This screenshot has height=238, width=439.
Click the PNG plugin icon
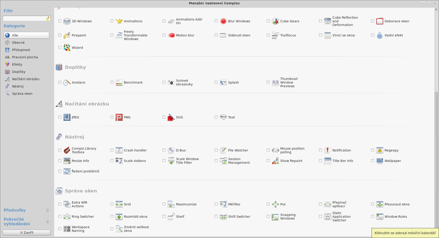(119, 117)
